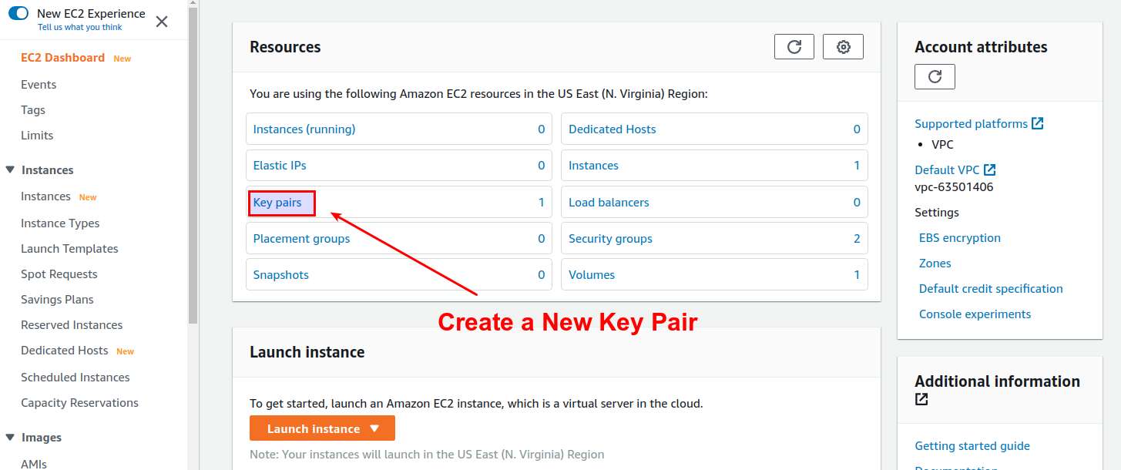Open Security groups resource link
Screen dimensions: 1121x470
coord(610,239)
